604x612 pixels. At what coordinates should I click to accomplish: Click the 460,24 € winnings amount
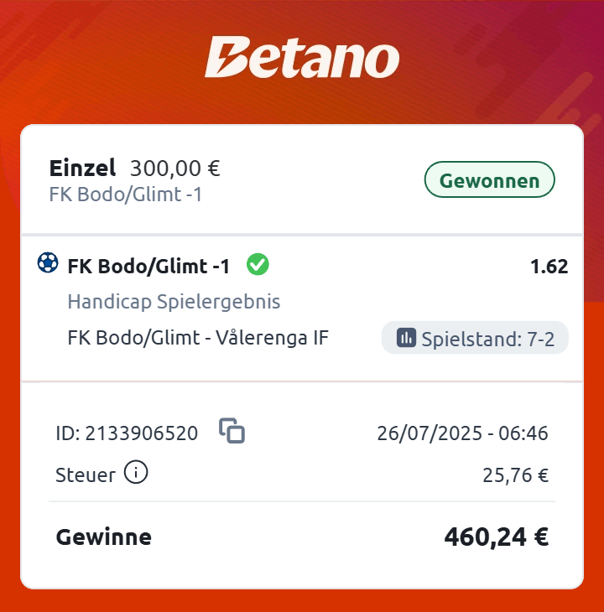point(496,537)
